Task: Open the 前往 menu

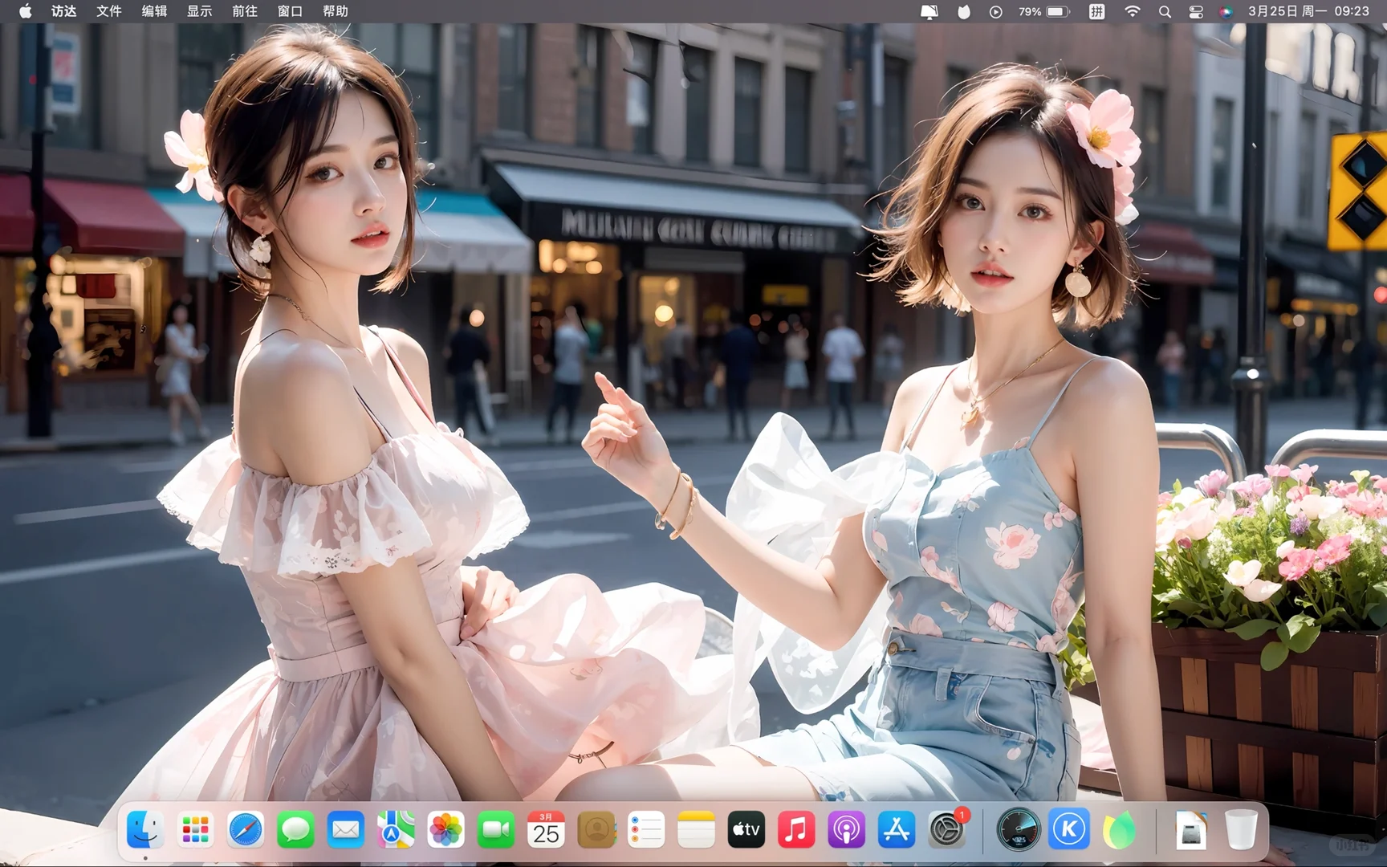Action: point(245,11)
